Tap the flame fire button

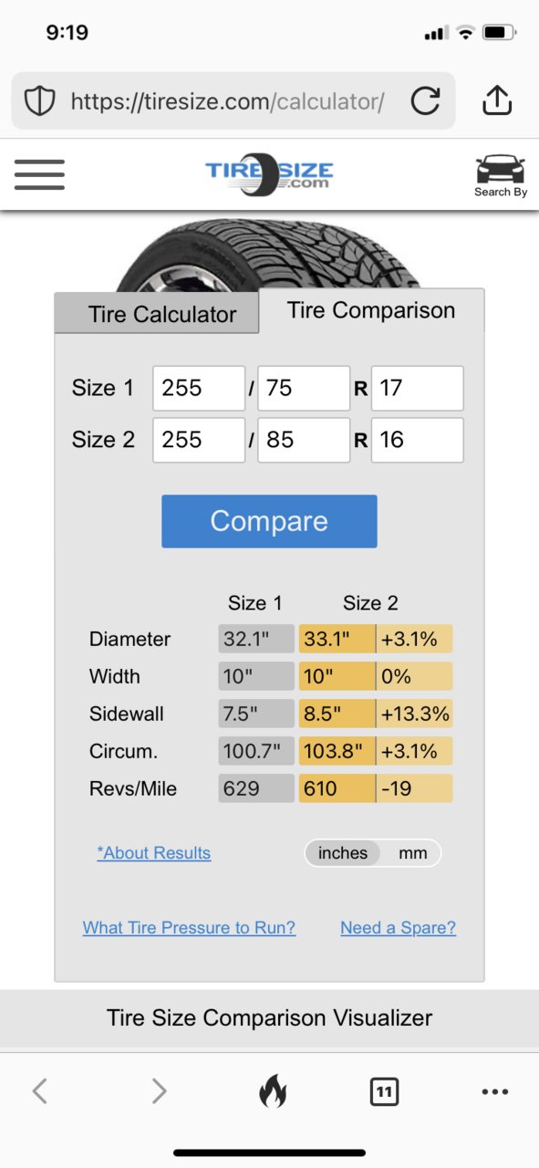click(x=272, y=1090)
